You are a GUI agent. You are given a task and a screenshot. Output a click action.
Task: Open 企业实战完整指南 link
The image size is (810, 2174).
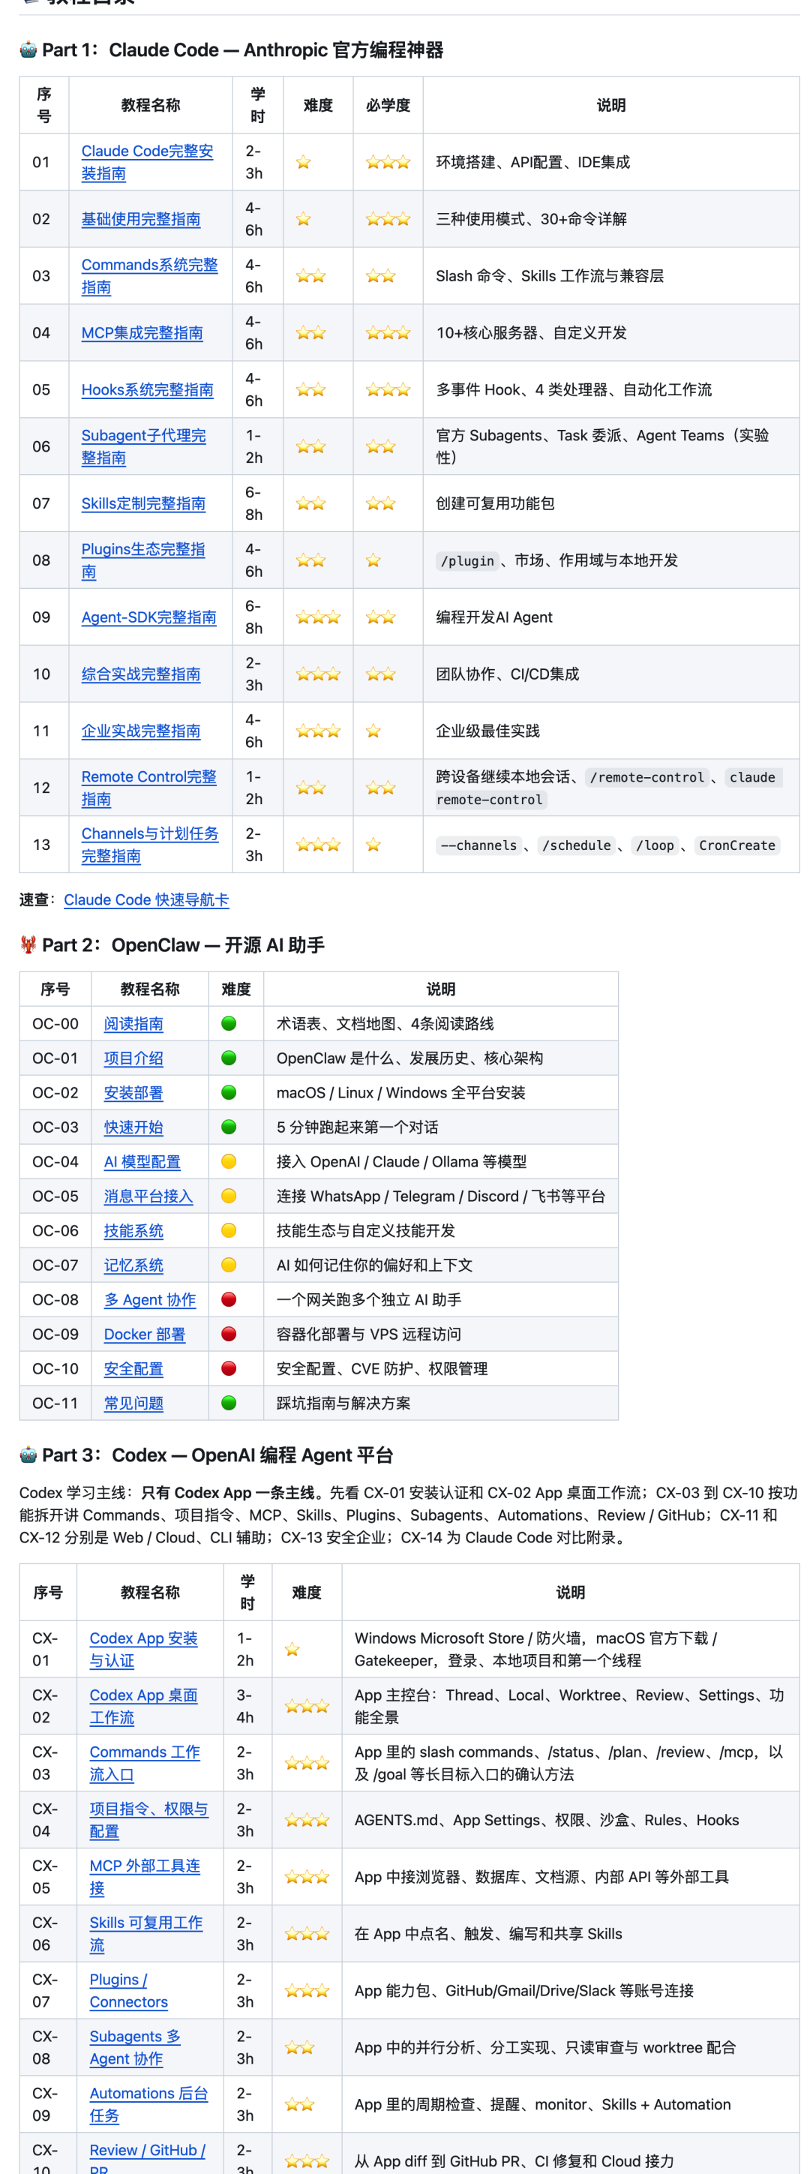[141, 731]
